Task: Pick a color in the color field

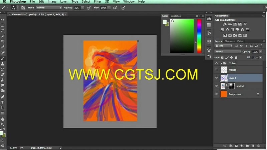Action: (182, 36)
